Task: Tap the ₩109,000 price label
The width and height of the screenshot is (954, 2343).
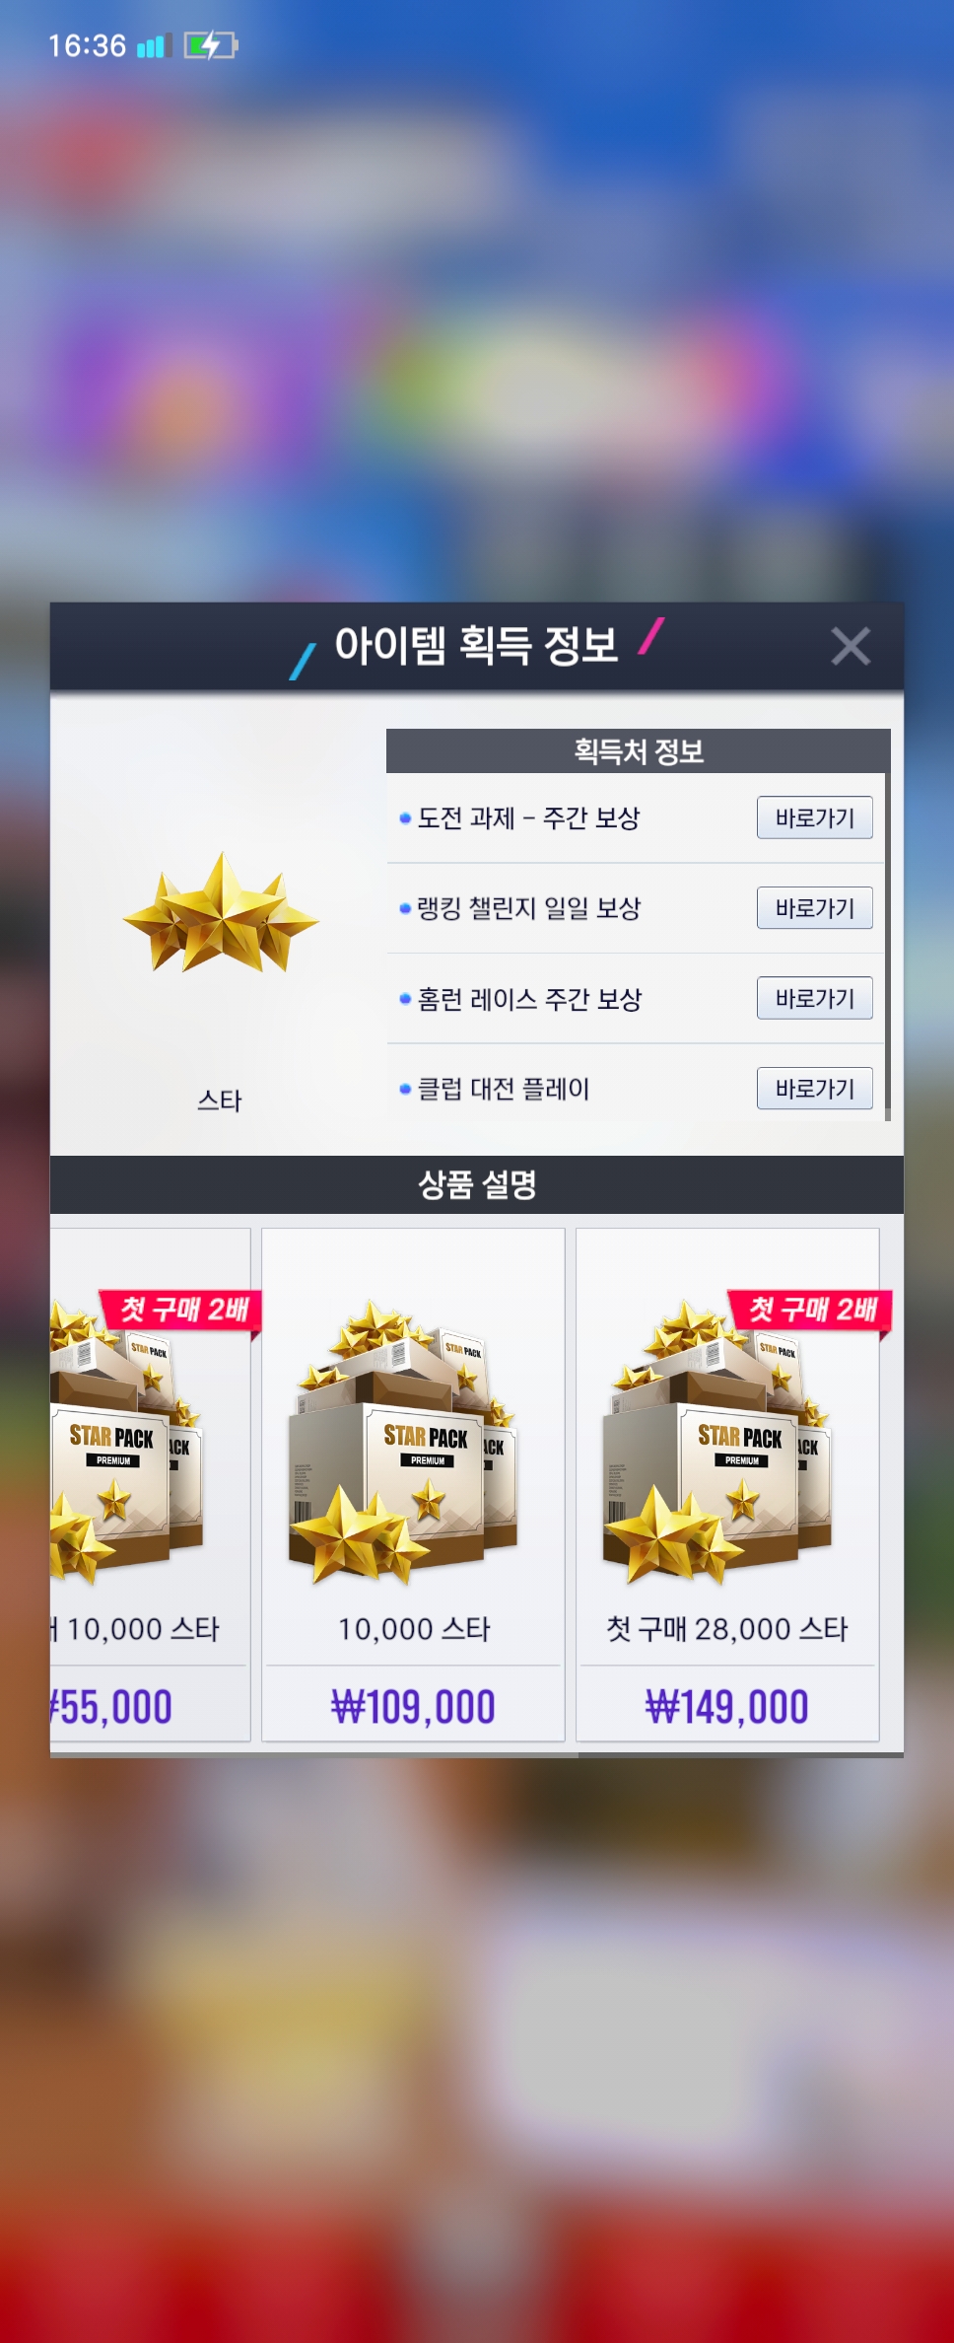Action: pyautogui.click(x=413, y=1707)
